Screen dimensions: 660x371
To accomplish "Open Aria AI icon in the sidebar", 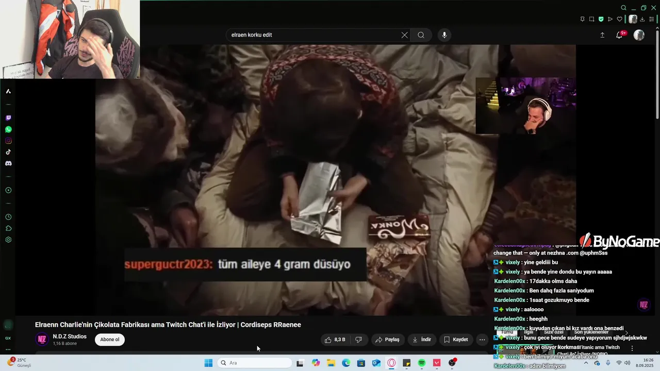I will [x=8, y=91].
